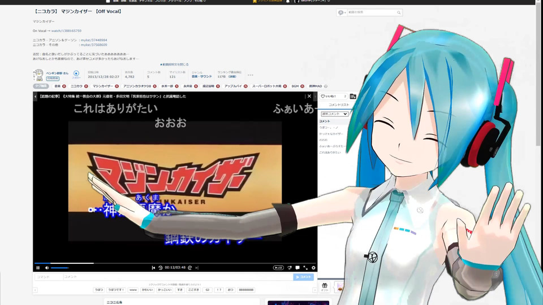Show previous quick comments with left arrow
The width and height of the screenshot is (543, 305).
click(35, 290)
